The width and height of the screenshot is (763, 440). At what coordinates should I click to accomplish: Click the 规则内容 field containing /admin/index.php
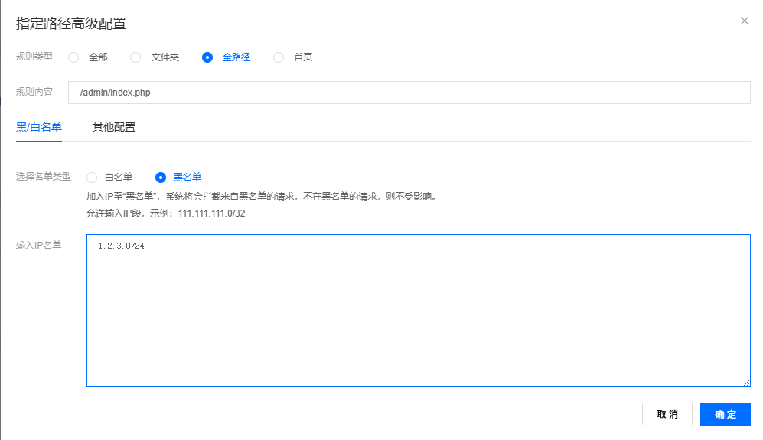409,93
